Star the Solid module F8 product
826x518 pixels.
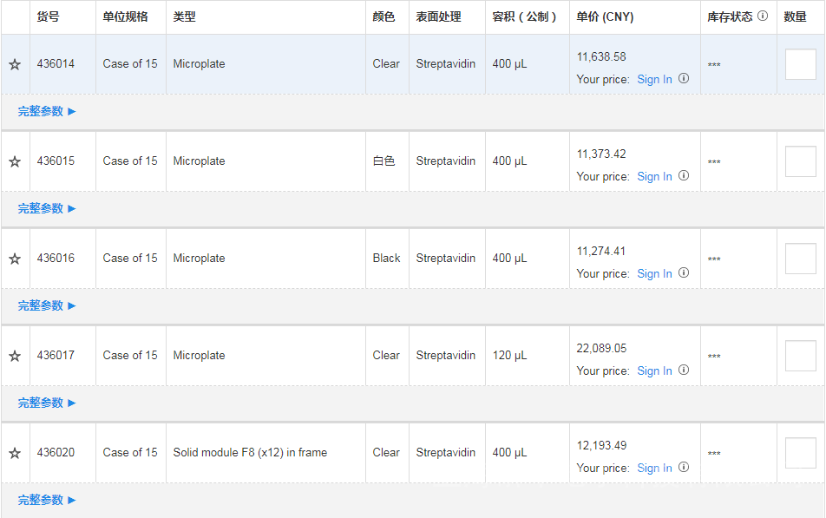tap(15, 453)
